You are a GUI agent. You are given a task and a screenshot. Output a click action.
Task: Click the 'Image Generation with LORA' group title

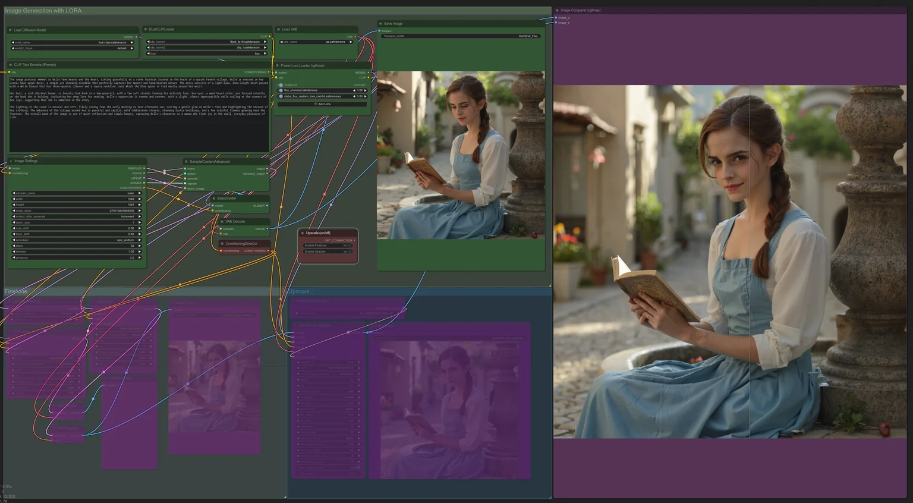43,11
